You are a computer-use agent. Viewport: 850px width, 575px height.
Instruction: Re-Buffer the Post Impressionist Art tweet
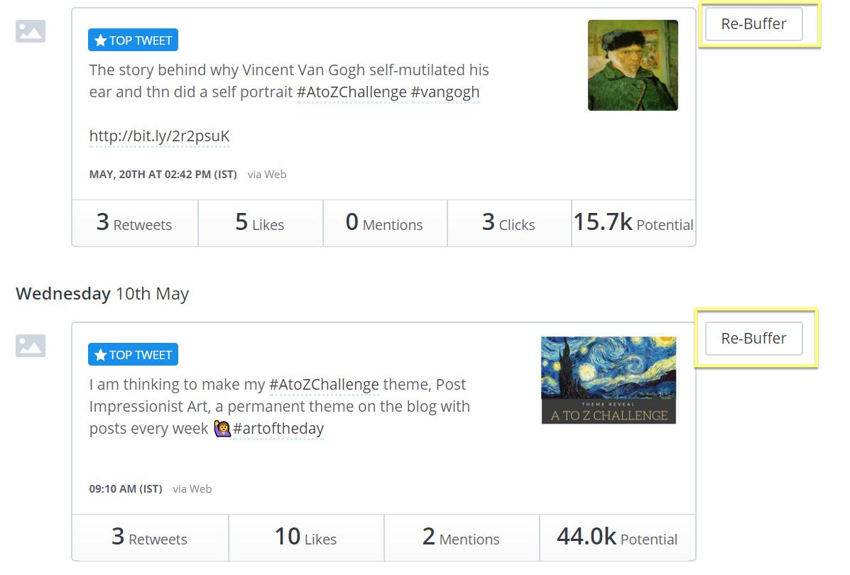pos(753,338)
